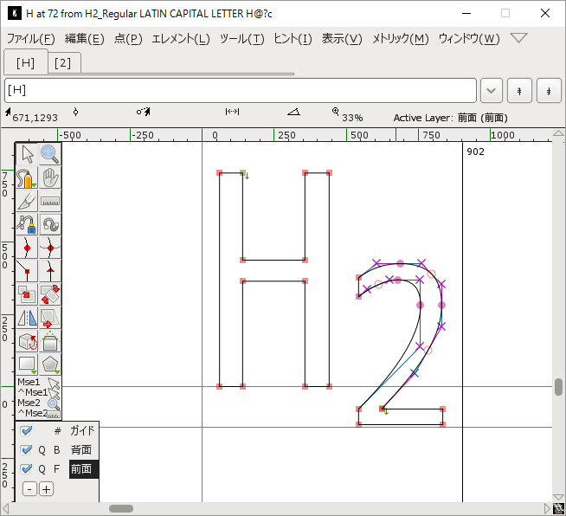This screenshot has width=566, height=516.
Task: Toggle quadratic Q on Background layer
Action: [x=42, y=450]
